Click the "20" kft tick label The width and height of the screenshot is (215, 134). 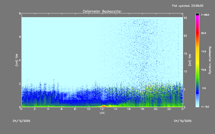[185, 36]
